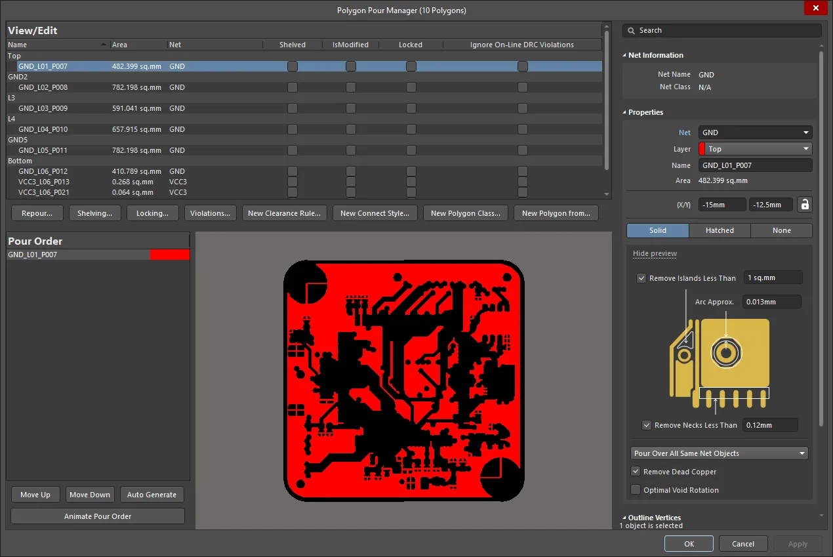Click the search magnifier icon

[x=631, y=30]
